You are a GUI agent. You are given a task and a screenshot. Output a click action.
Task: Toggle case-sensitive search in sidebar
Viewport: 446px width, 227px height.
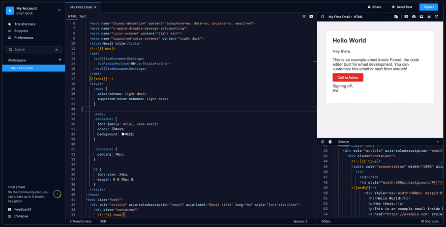57,50
